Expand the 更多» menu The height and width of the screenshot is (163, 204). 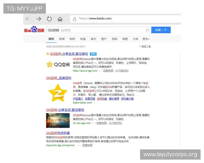[146, 39]
